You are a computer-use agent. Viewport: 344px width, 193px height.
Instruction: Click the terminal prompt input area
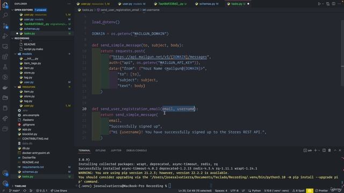(x=170, y=186)
